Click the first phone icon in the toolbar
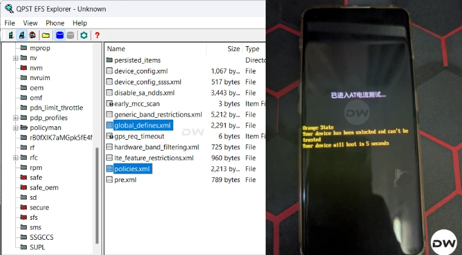The width and height of the screenshot is (462, 255). coord(10,35)
